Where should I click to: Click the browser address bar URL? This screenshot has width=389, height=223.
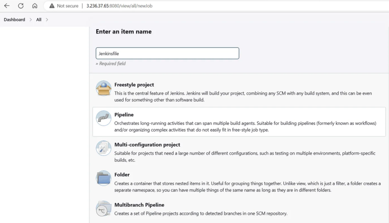click(x=119, y=6)
